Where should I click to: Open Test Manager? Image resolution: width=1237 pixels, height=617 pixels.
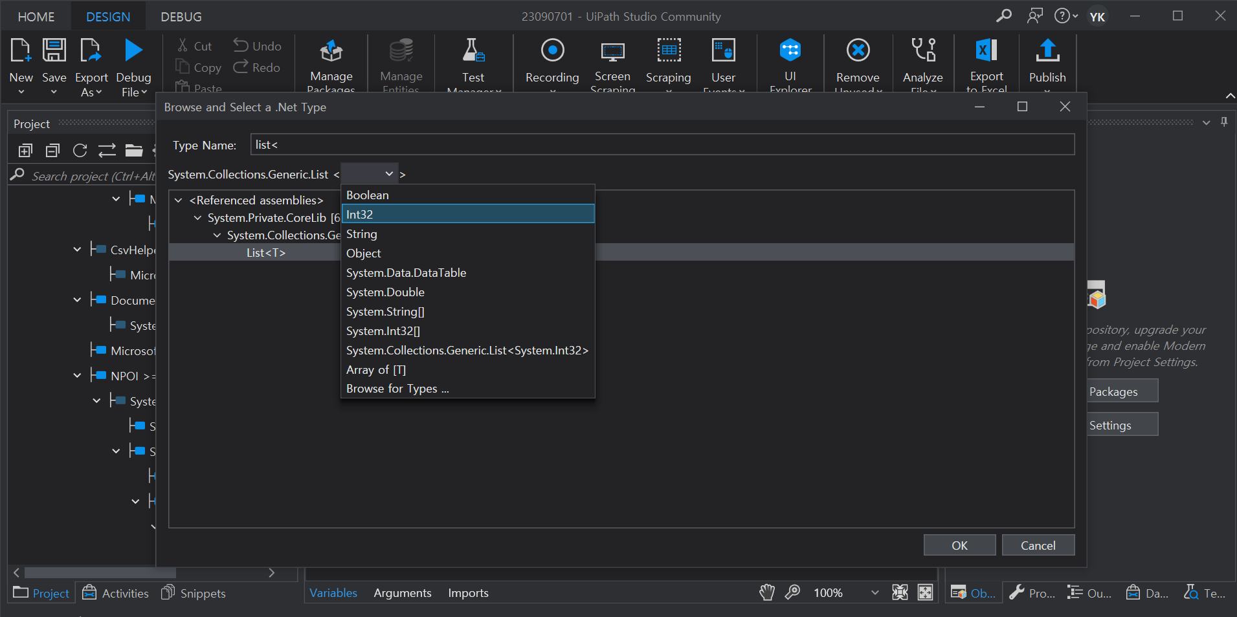[x=473, y=65]
